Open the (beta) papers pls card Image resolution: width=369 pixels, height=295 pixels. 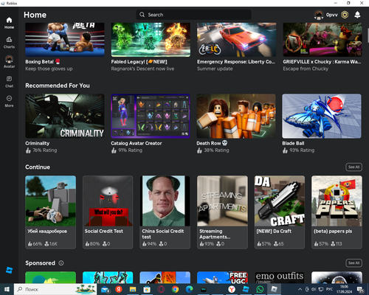[x=337, y=212]
